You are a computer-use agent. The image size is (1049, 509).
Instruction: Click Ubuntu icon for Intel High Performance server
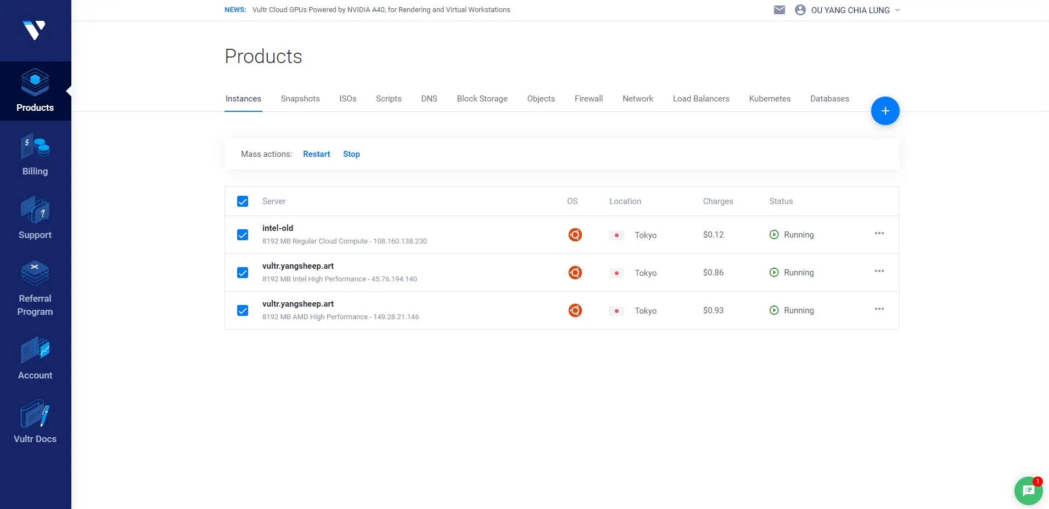click(575, 273)
